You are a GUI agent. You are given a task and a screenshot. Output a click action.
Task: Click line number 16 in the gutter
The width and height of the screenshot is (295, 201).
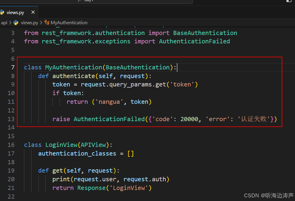coord(11,145)
